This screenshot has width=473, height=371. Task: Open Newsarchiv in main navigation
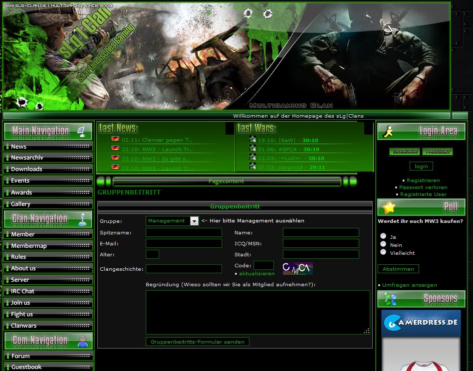(x=27, y=158)
